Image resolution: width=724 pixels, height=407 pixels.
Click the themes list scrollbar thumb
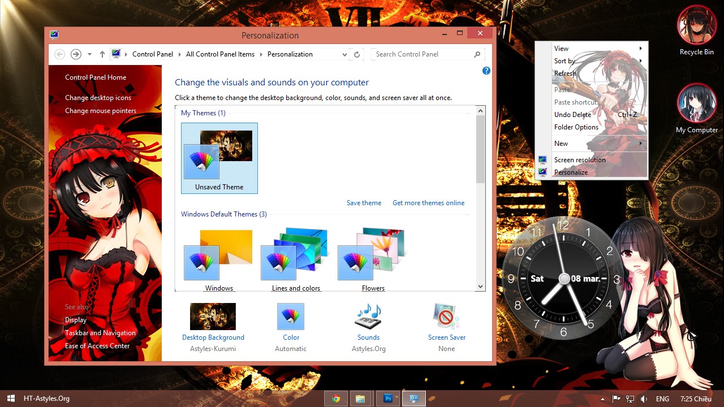[x=481, y=149]
